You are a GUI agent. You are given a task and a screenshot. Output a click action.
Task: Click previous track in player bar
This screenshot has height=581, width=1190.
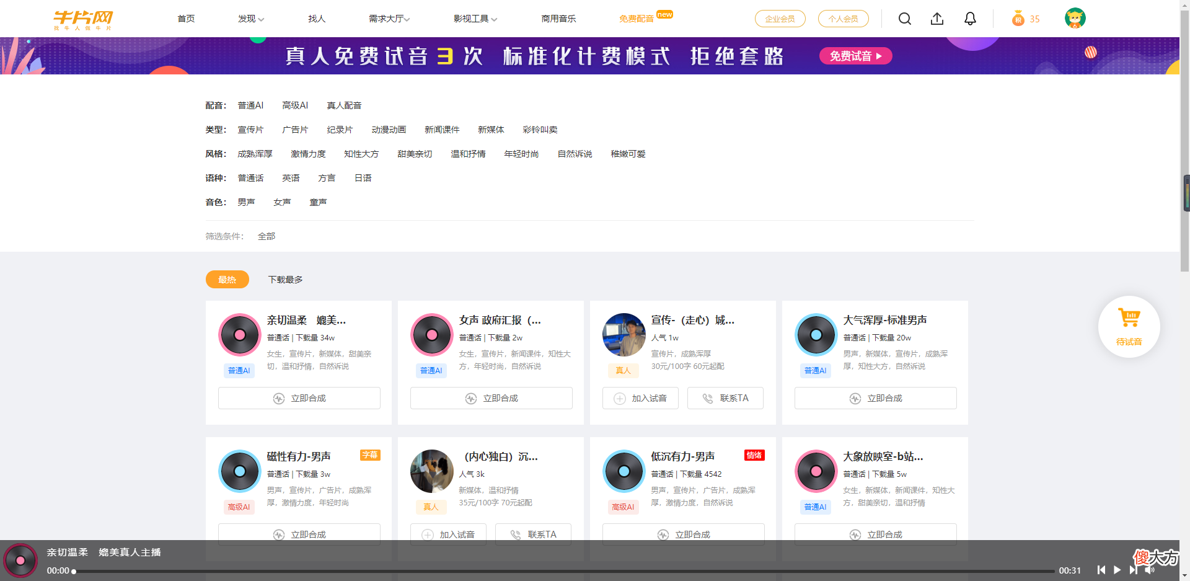1101,570
